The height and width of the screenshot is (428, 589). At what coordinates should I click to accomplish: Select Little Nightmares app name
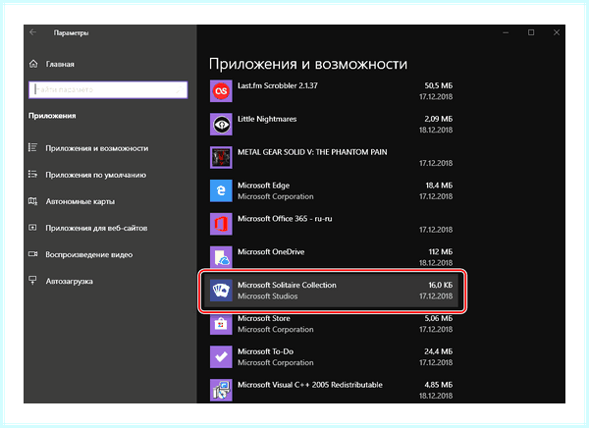[267, 119]
